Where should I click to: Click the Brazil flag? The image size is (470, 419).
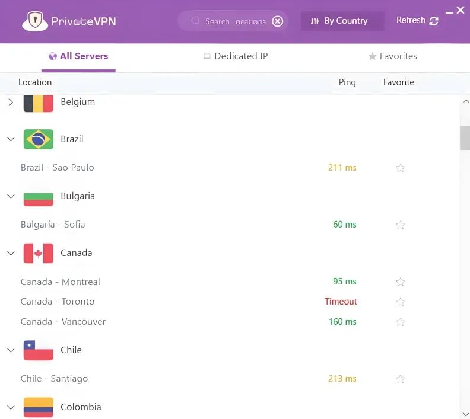39,139
